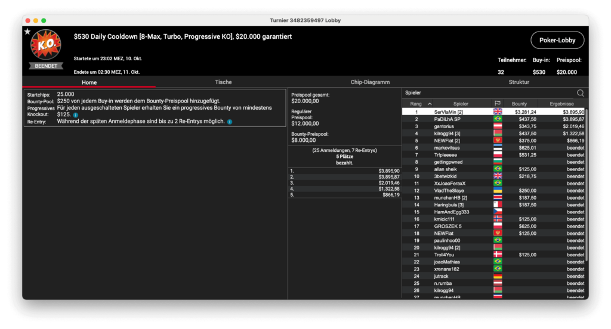The image size is (611, 329).
Task: Click the K.O. tournament badge icon
Action: click(x=46, y=46)
